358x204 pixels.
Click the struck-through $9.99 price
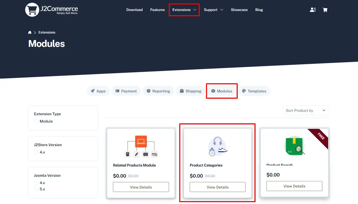[x=133, y=176]
